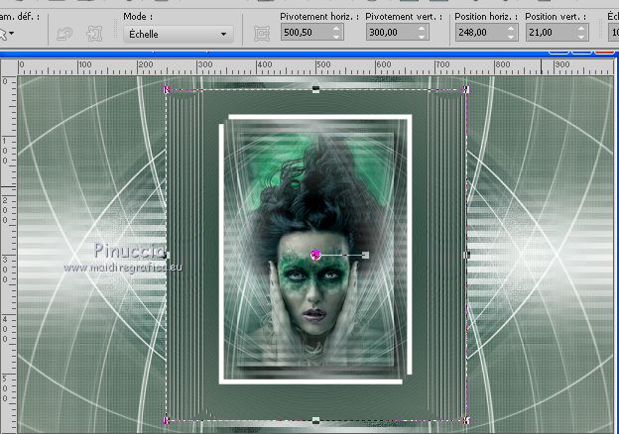
Task: Open the presets dropdown arrow under Param. déf.
Action: click(x=12, y=34)
